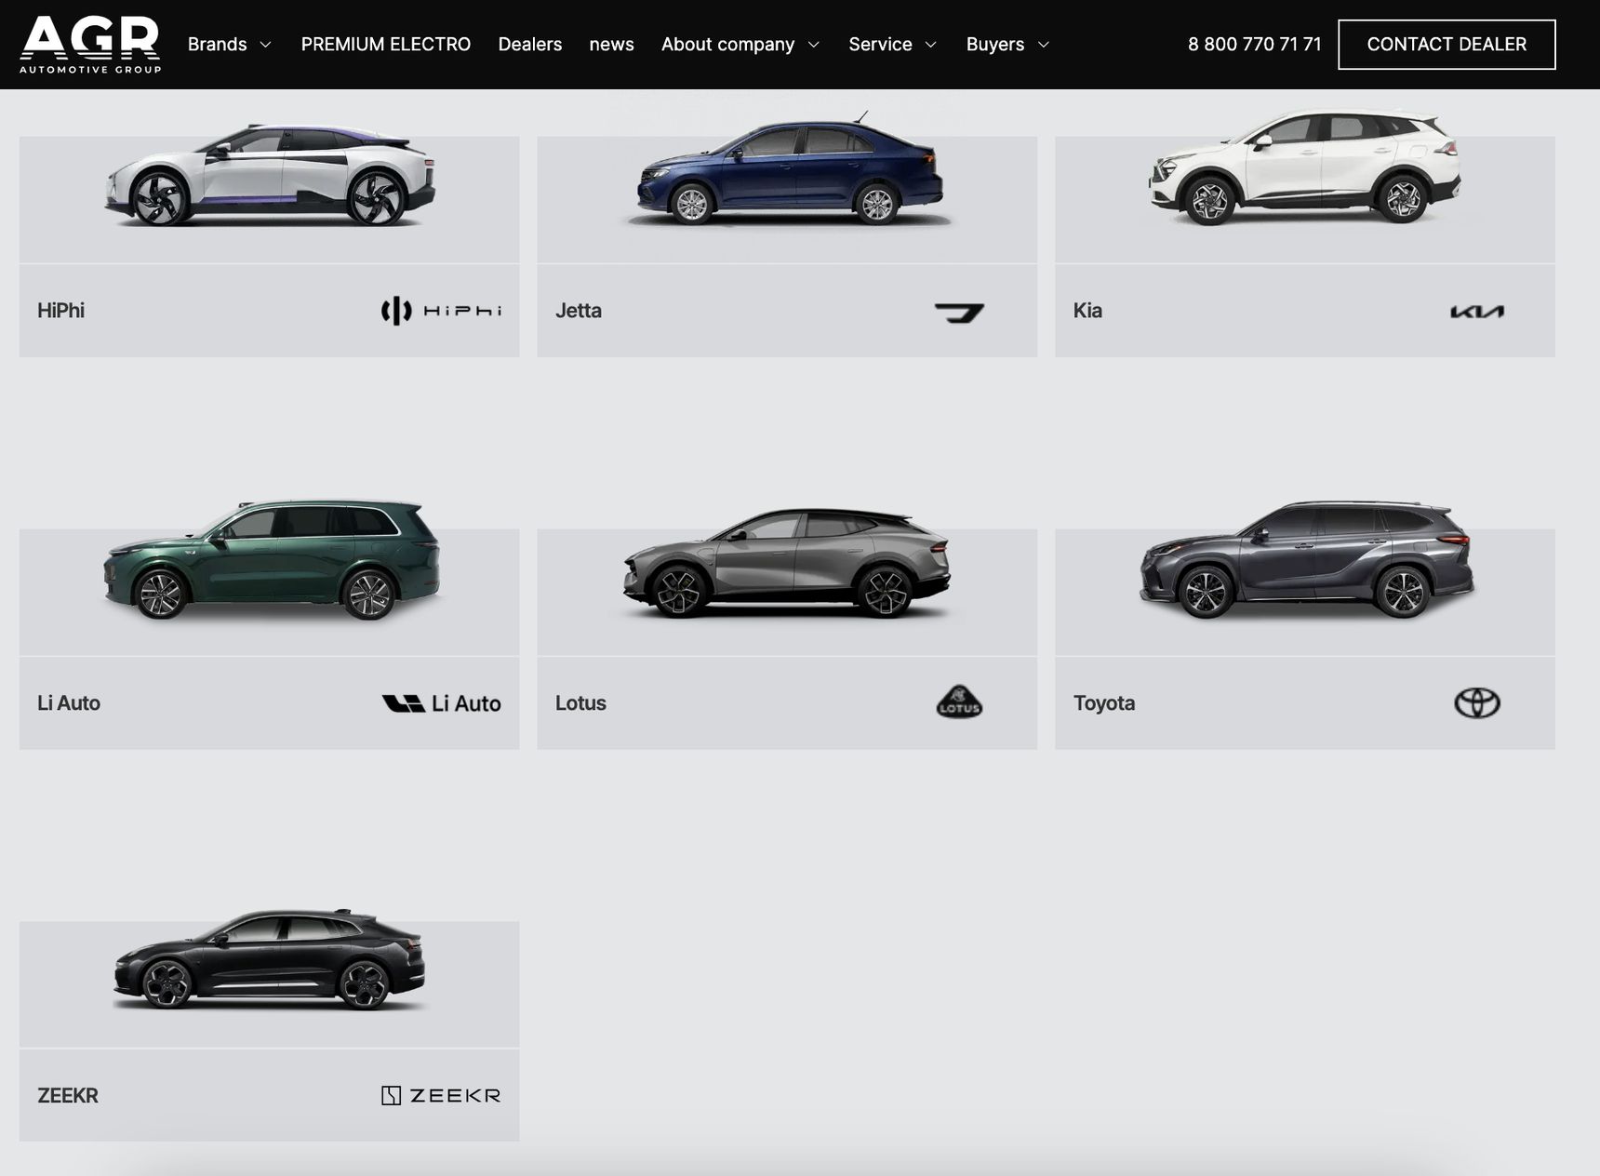Image resolution: width=1600 pixels, height=1176 pixels.
Task: Open the PREMIUM ELECTRO page
Action: tap(386, 45)
